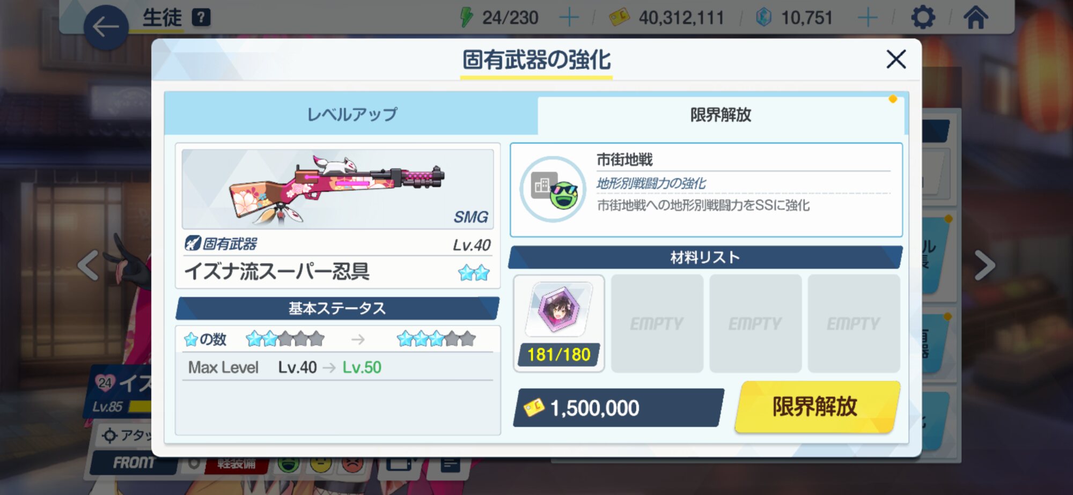
Task: Return to the lobby via the home icon
Action: click(x=976, y=17)
